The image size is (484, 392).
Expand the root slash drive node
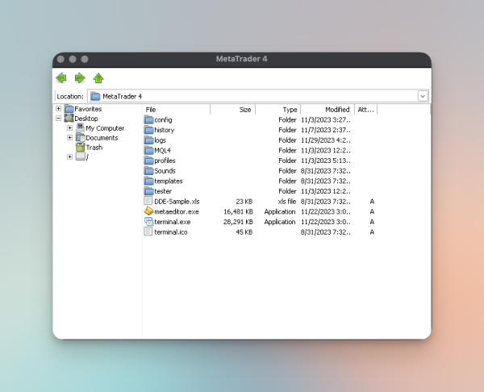click(69, 156)
